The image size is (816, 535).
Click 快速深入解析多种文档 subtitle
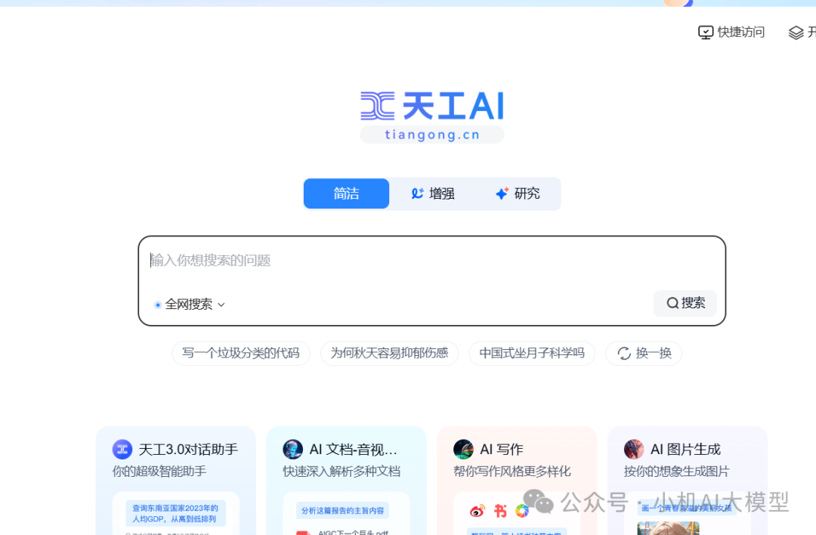(342, 472)
